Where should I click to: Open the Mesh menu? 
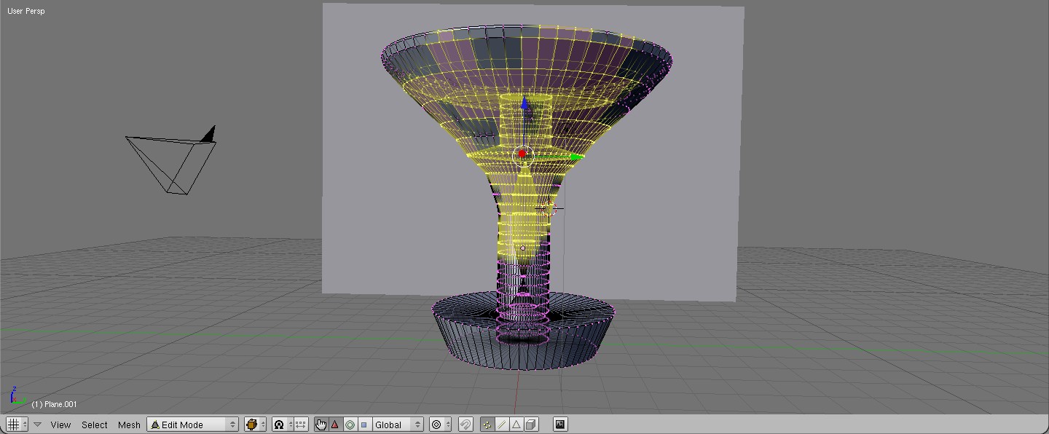pos(129,425)
